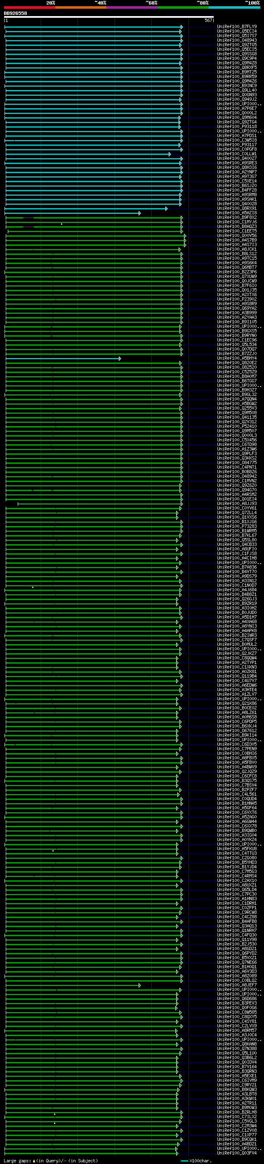Select hit UniRef100_C6TD98
Viewport: 264px width, 1164px height.
[237, 445]
